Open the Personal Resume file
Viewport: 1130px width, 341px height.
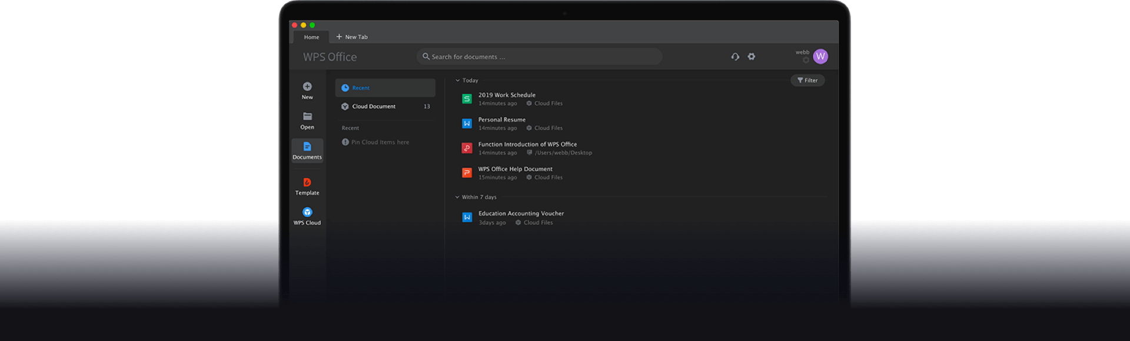click(501, 120)
